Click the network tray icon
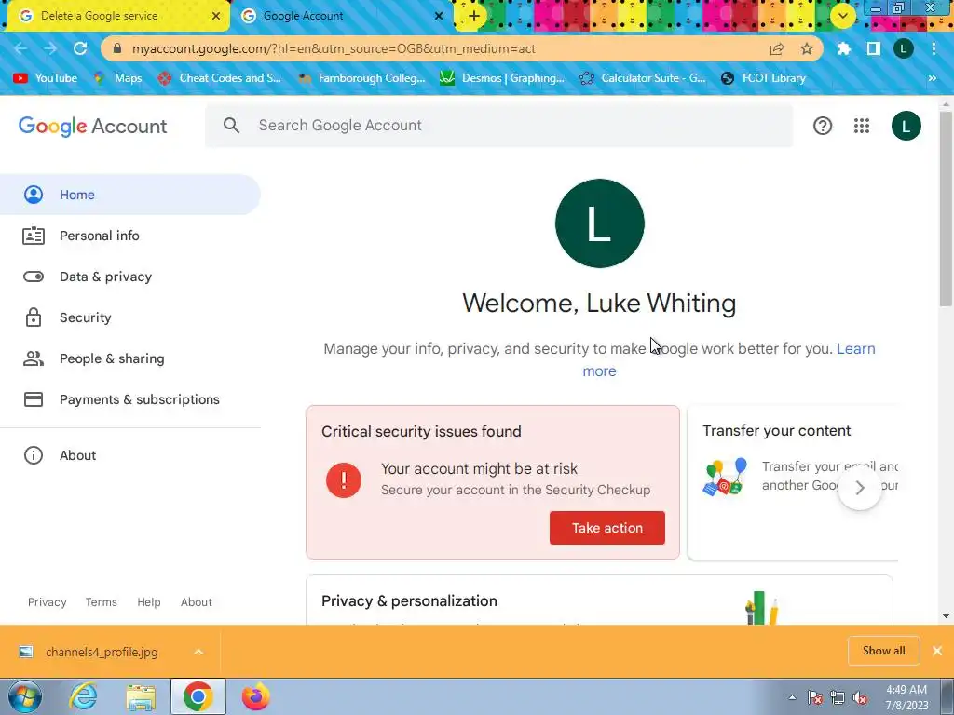 (838, 698)
